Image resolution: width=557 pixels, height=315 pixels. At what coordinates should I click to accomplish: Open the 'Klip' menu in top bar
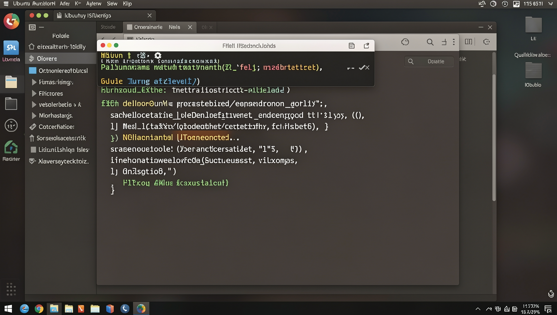127,4
